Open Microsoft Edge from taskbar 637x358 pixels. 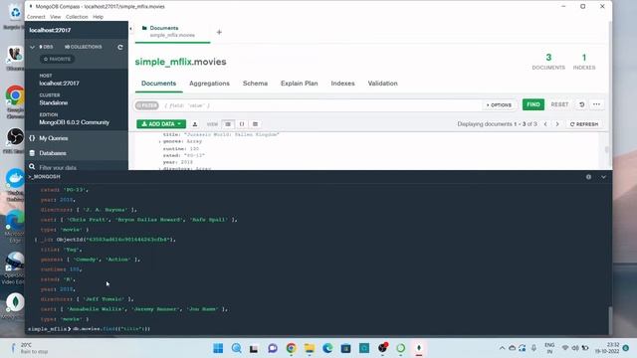pyautogui.click(x=327, y=348)
